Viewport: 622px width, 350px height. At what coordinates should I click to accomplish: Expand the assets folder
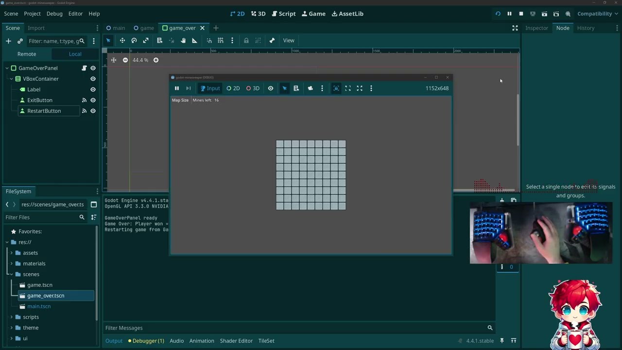coord(12,253)
